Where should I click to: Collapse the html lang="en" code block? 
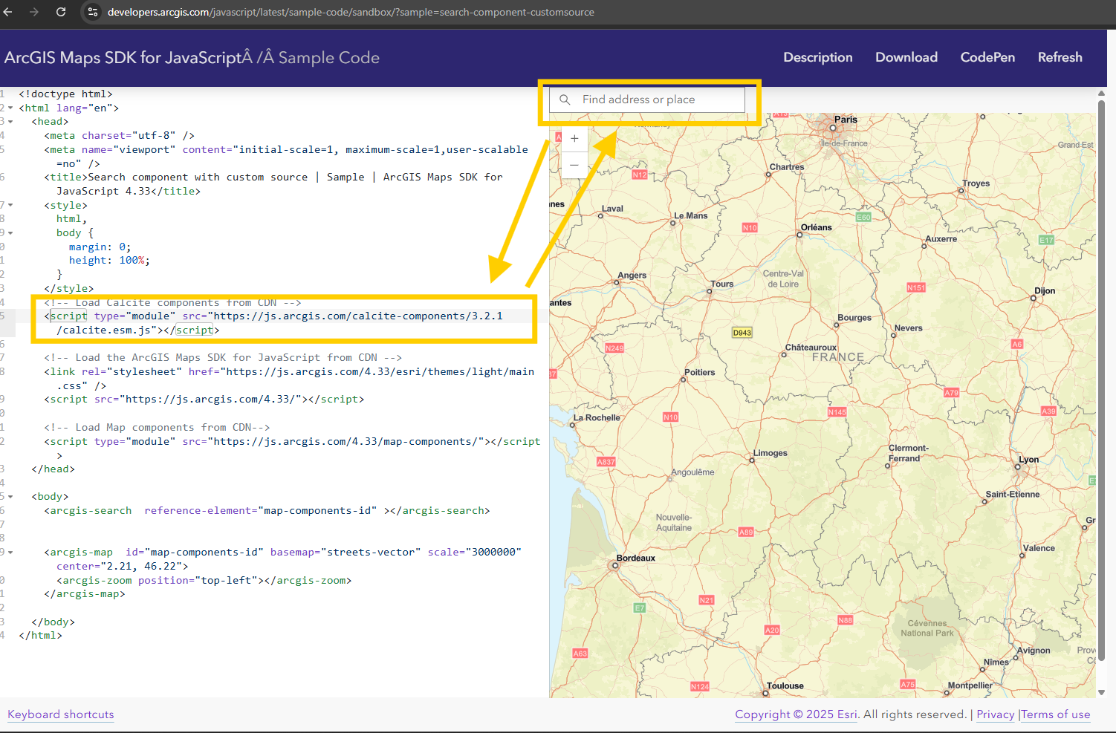coord(10,108)
